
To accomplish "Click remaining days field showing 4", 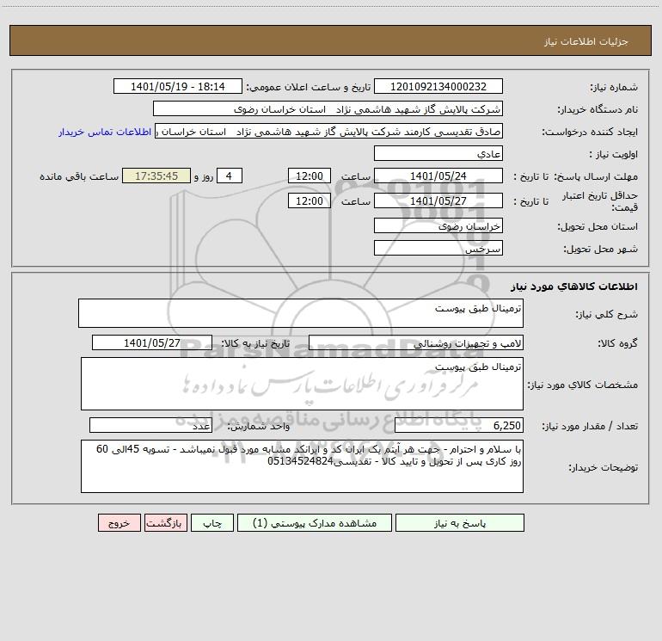I will pyautogui.click(x=230, y=176).
